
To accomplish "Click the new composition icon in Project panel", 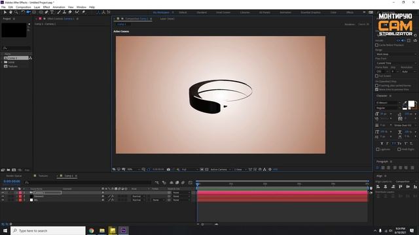I will 14,170.
